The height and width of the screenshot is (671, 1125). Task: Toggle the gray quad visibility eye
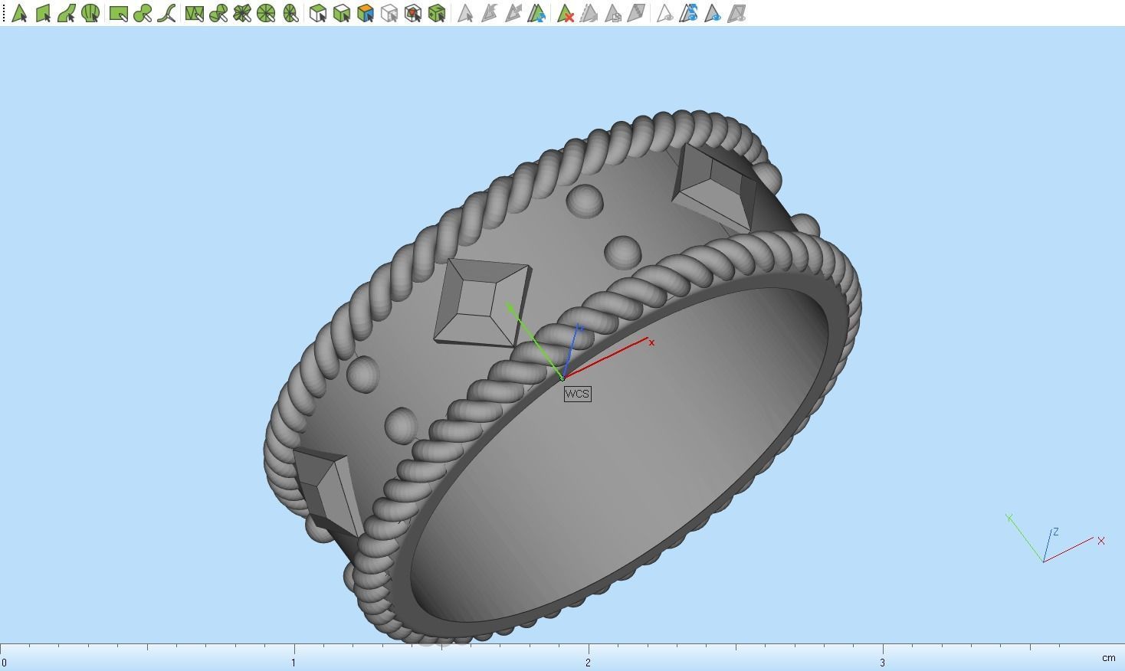point(736,13)
